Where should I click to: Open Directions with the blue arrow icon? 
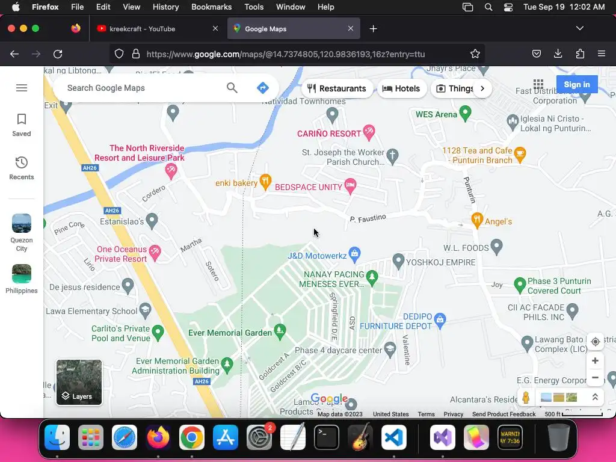point(263,88)
